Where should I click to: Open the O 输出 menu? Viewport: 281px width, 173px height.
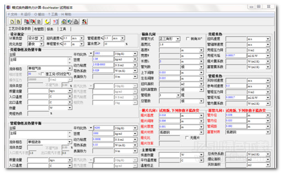(x=39, y=14)
